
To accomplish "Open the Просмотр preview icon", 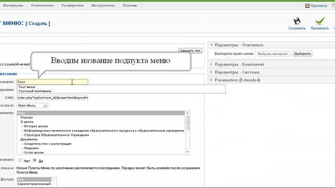I will pos(307,6).
